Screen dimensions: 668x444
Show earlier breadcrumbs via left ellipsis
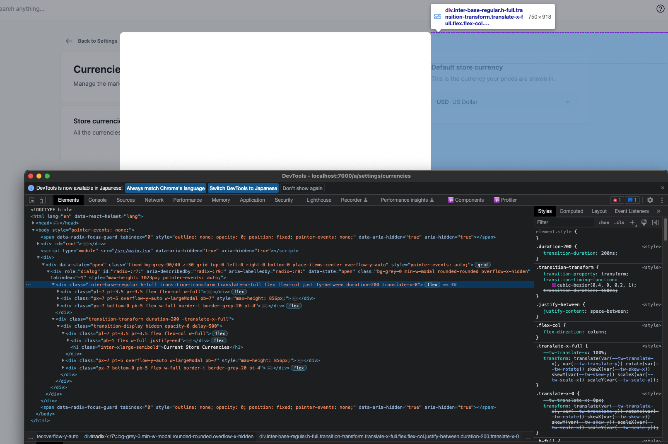[x=31, y=437]
